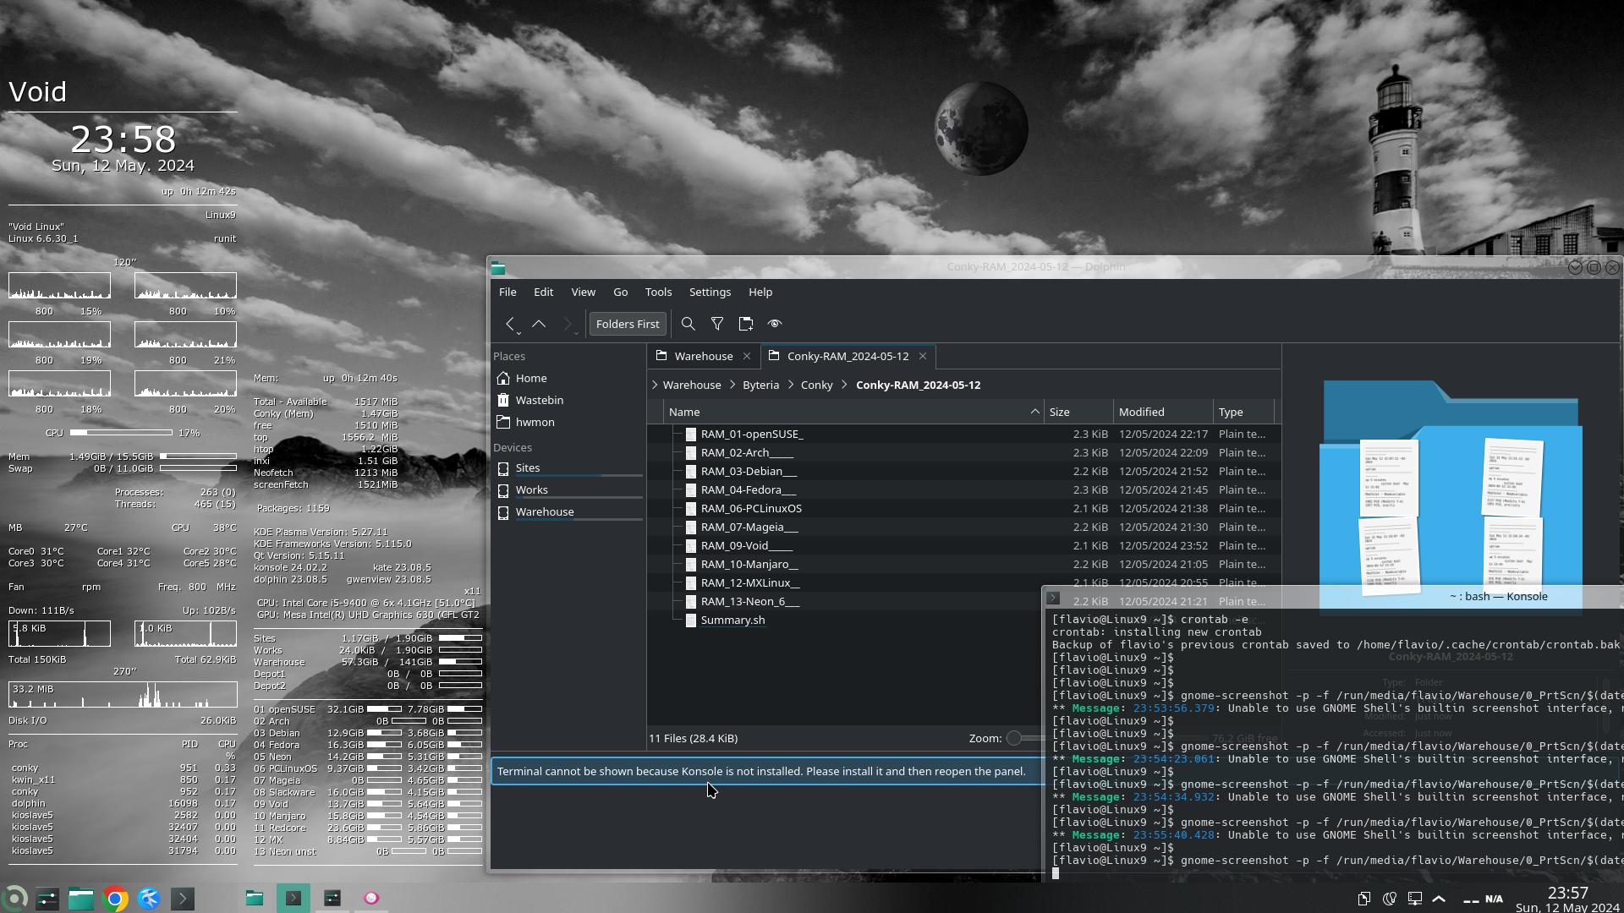The height and width of the screenshot is (913, 1624).
Task: Adjust the Zoom slider in status bar
Action: coord(1014,739)
